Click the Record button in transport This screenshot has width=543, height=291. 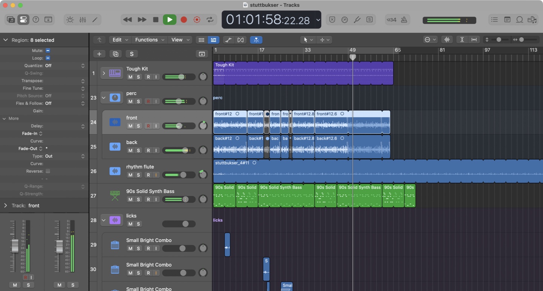tap(184, 20)
